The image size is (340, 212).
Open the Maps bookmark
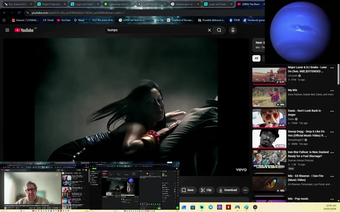tap(79, 20)
